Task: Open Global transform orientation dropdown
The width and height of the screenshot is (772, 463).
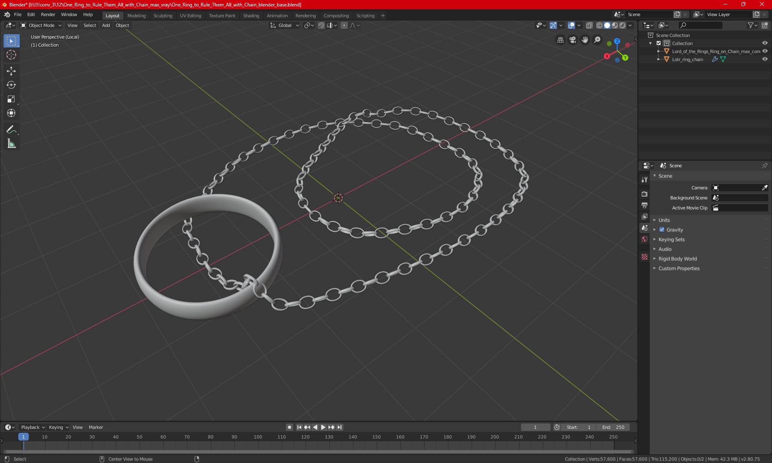Action: point(285,25)
